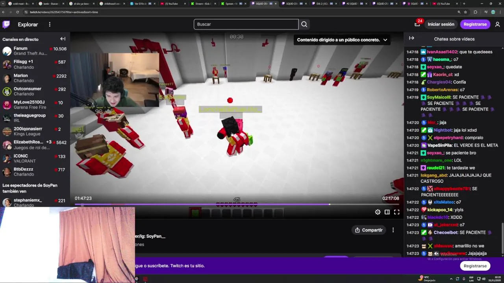
Task: Open the three-dot menu beside Explorar
Action: (x=50, y=24)
